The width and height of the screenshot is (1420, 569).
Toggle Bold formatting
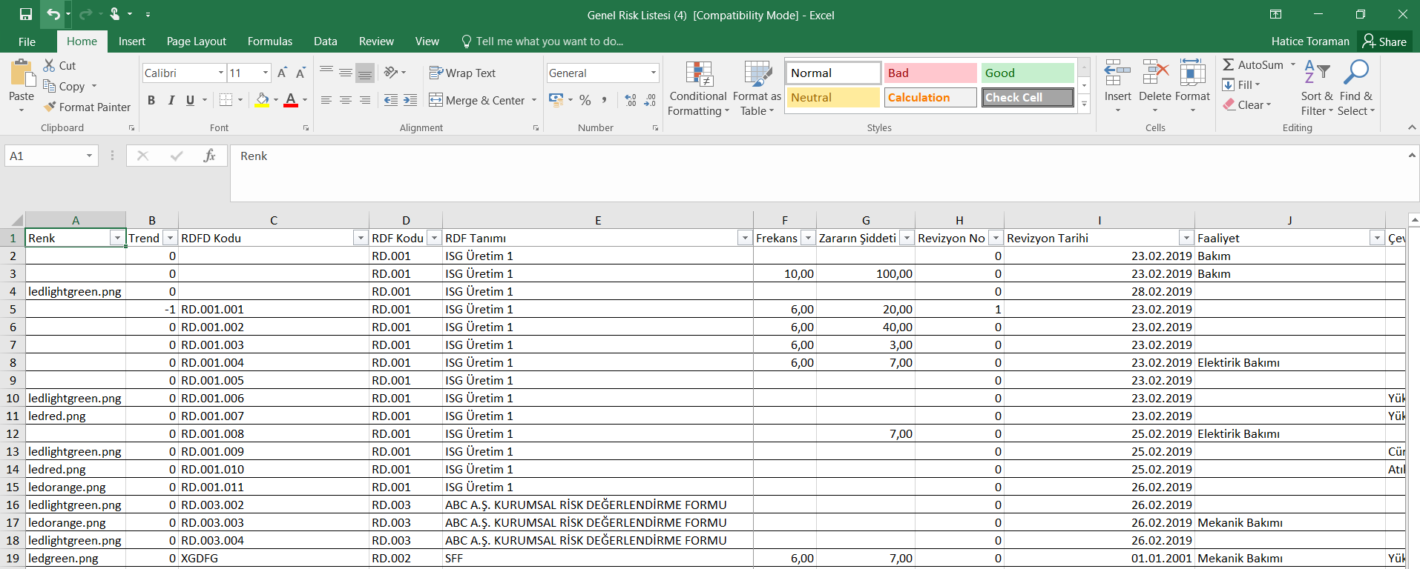(151, 100)
